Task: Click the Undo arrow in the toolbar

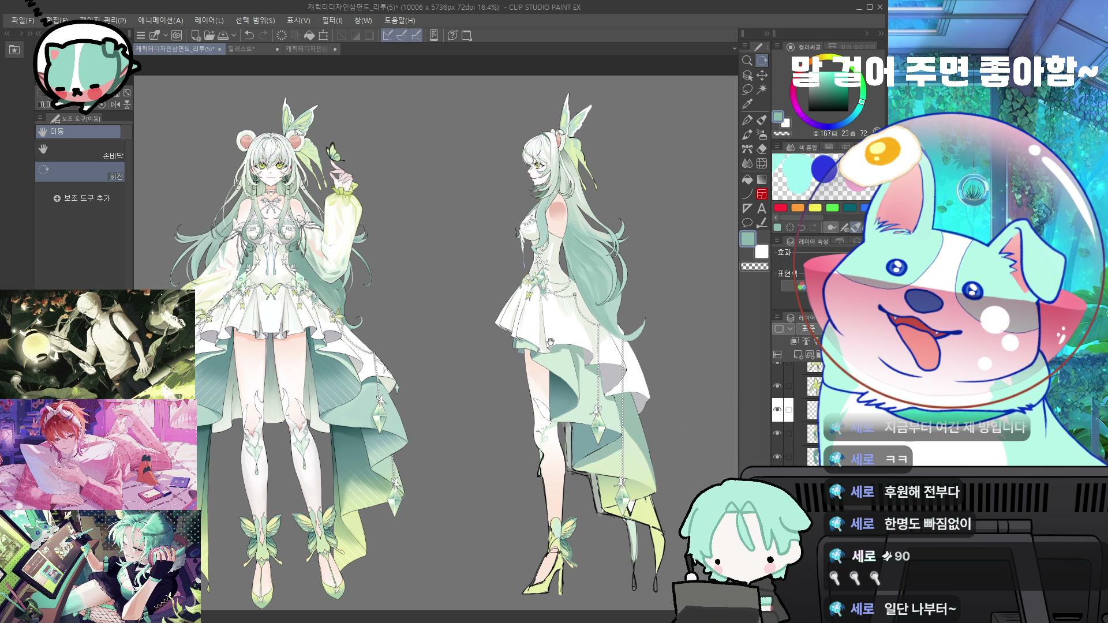Action: (x=249, y=35)
